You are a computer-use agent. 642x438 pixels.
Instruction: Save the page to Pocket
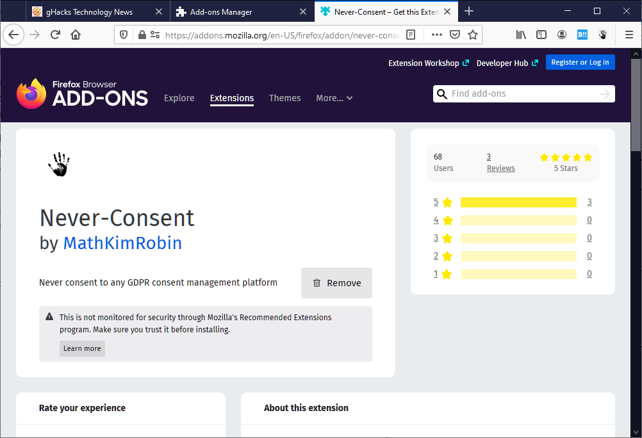tap(455, 35)
